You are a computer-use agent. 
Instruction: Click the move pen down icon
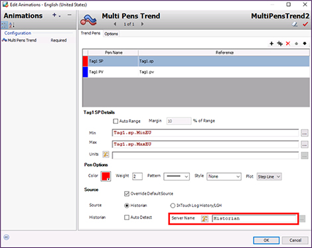305,44
